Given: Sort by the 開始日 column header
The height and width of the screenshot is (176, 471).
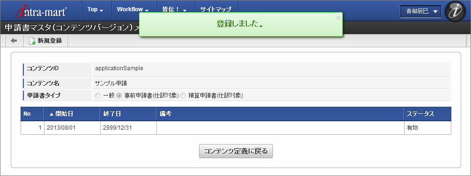Looking at the screenshot, I should click(x=72, y=114).
